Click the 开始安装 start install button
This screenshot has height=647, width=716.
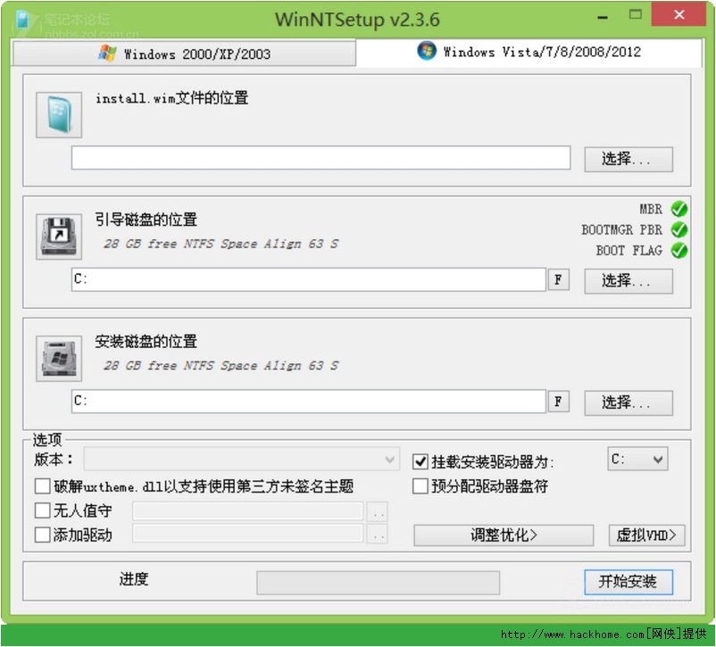[x=629, y=582]
